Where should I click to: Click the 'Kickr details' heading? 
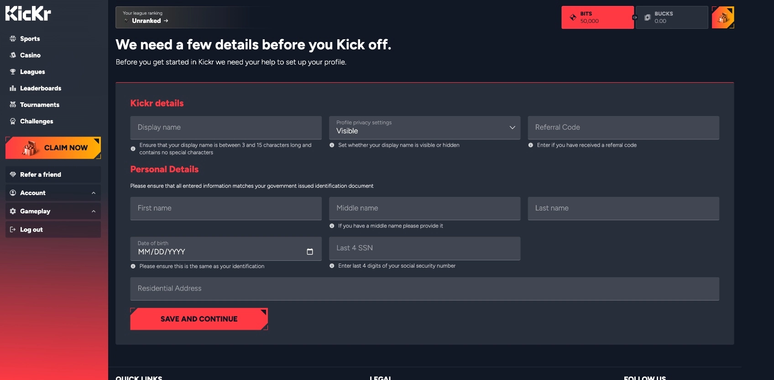coord(157,103)
